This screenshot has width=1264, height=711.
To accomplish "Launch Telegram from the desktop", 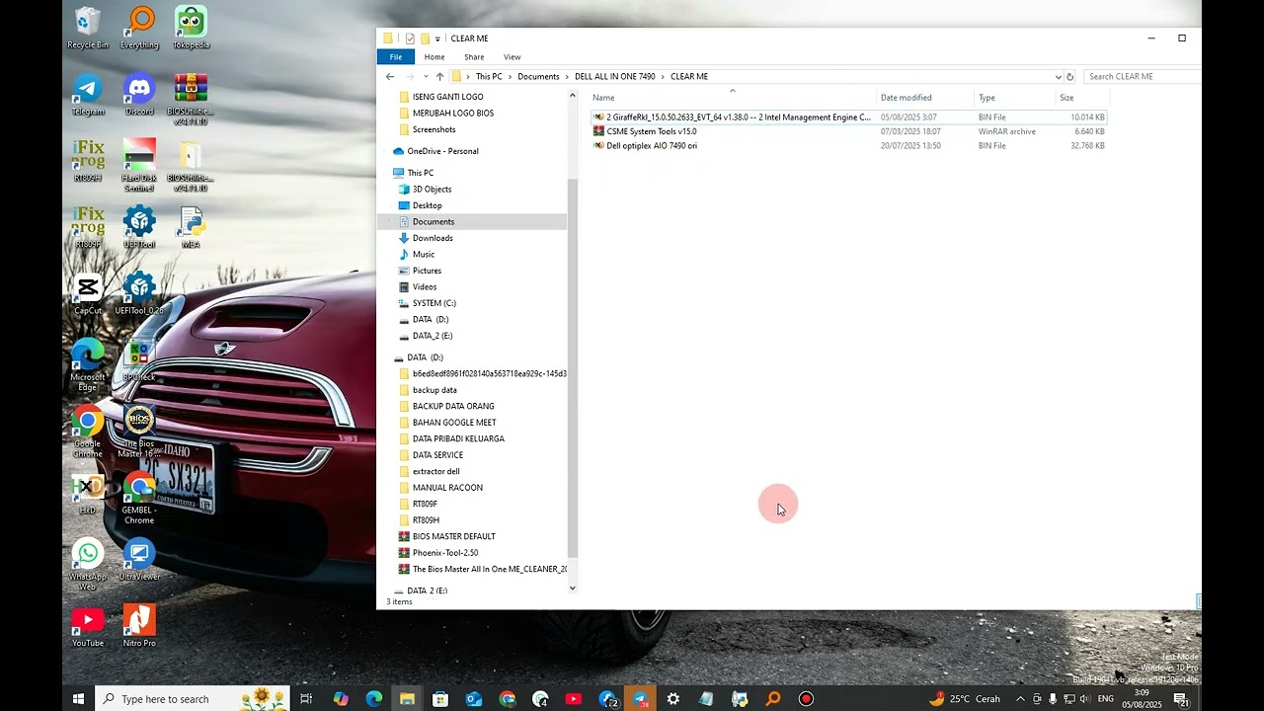I will click(x=88, y=95).
